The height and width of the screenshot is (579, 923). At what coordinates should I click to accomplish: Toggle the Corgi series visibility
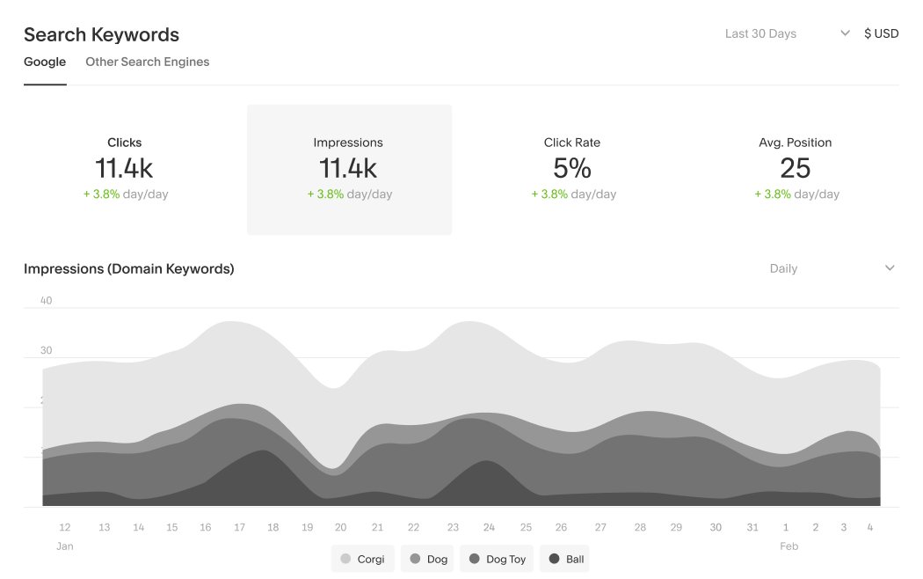(362, 557)
